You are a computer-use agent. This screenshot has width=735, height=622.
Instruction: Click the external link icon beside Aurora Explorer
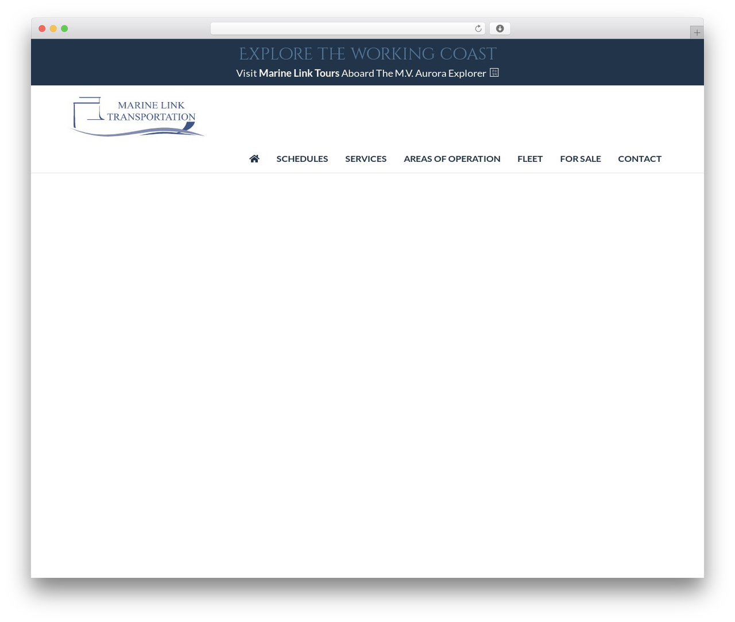point(494,73)
